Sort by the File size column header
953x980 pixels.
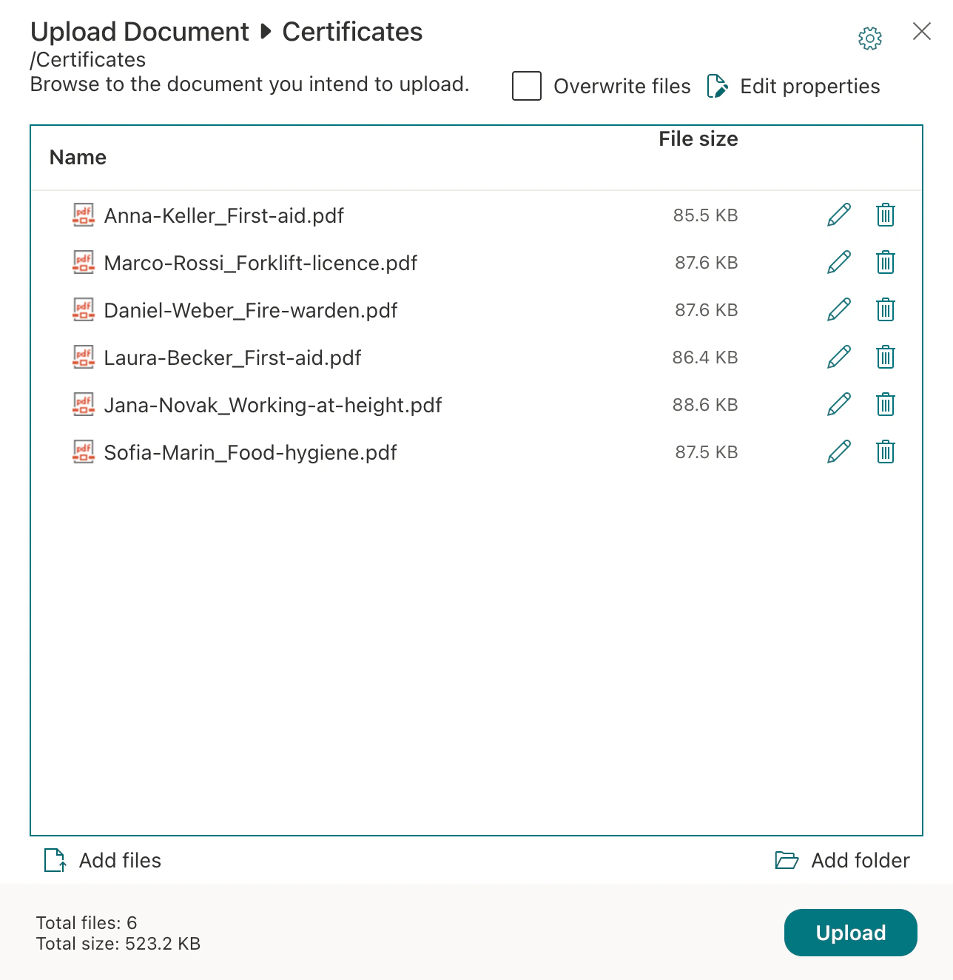698,139
